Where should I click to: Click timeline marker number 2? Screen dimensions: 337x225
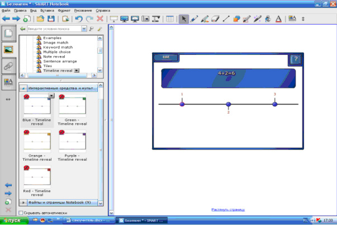(228, 105)
